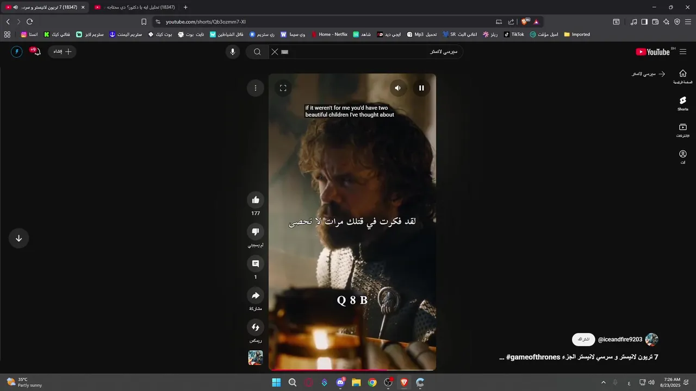Open Brave Rewards triangle icon
This screenshot has width=696, height=391.
[536, 22]
